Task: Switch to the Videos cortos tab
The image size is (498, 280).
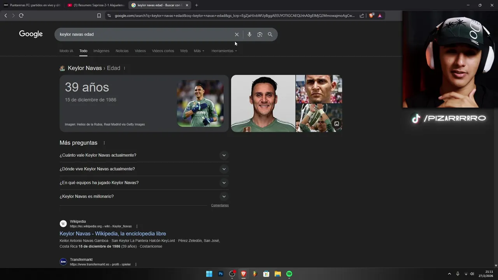Action: coord(163,51)
